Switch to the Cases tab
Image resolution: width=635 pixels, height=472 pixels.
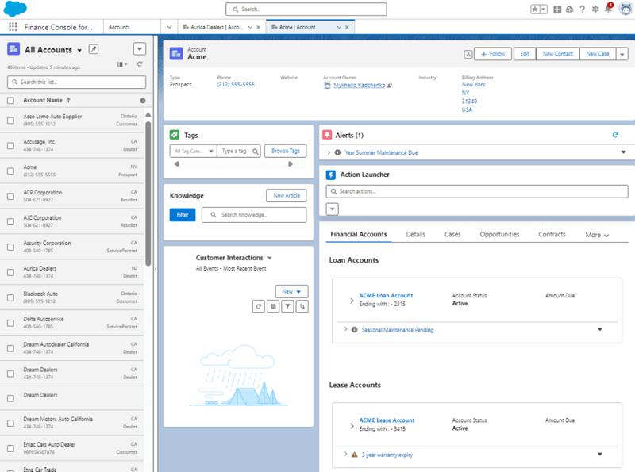[452, 235]
